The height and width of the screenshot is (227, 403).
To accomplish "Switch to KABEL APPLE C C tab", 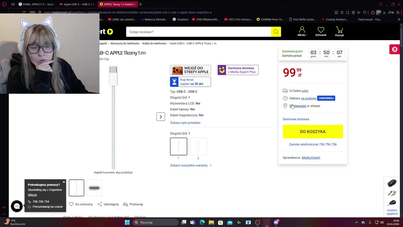I will (x=36, y=4).
